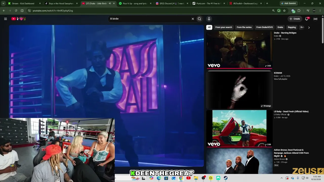Open a new browser tab
This screenshot has height=182, width=324.
[267, 3]
